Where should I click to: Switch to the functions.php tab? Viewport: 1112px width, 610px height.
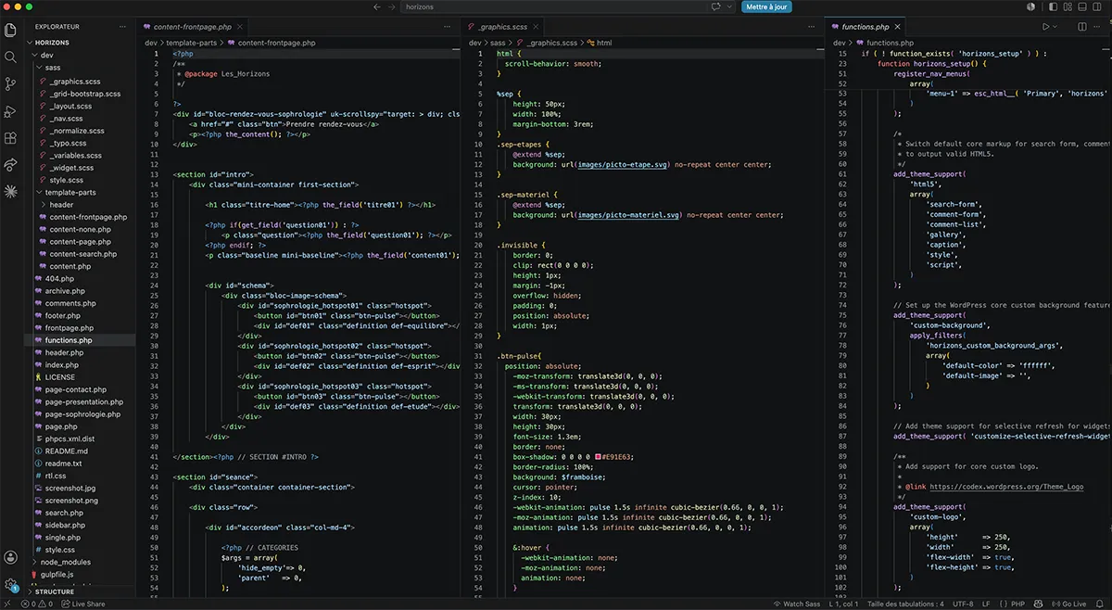point(866,27)
